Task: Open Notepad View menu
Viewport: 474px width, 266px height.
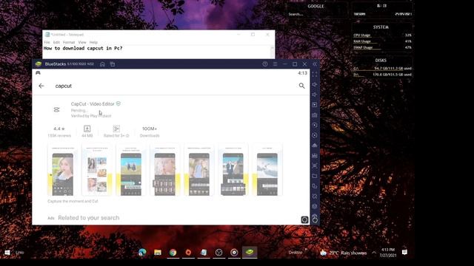Action: coord(82,42)
